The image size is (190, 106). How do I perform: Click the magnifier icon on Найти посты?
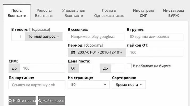[x=10, y=101]
